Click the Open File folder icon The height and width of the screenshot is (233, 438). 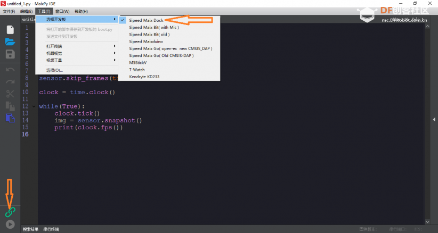10,42
